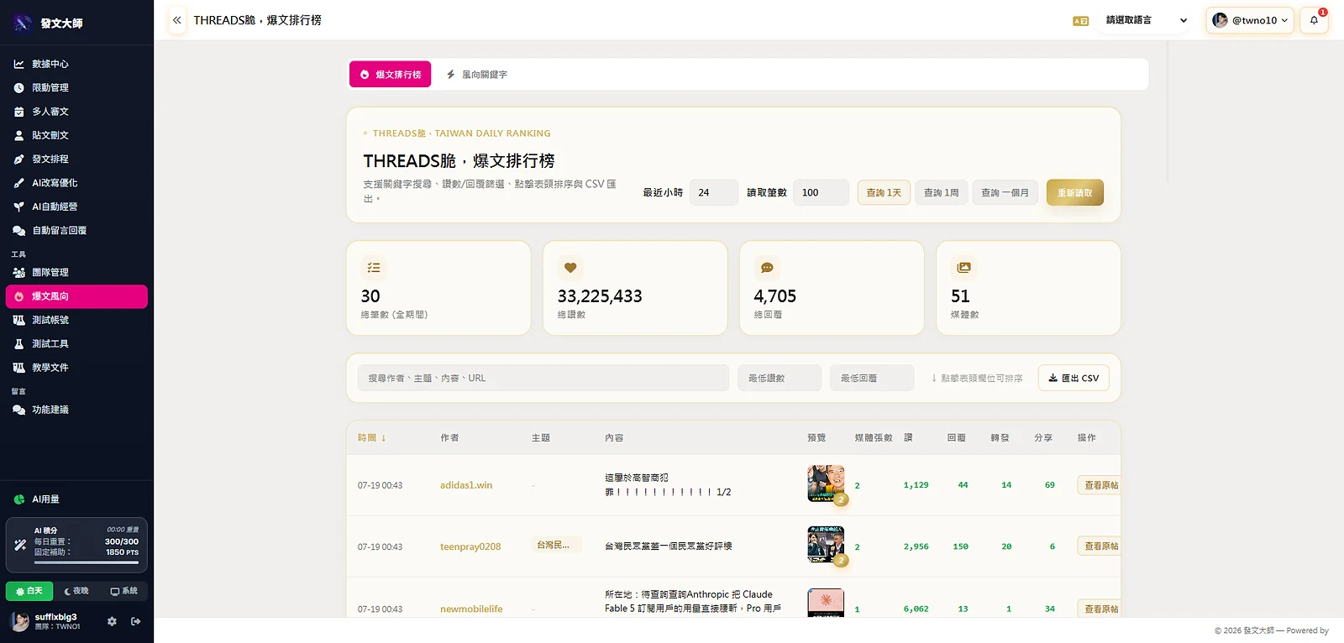The height and width of the screenshot is (643, 1344).
Task: Sort by 回覆 column header
Action: tap(956, 438)
